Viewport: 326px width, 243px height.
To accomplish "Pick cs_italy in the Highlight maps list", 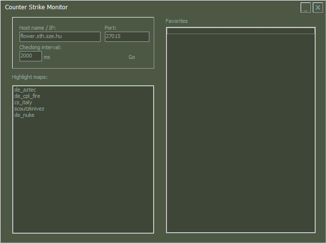I will pyautogui.click(x=23, y=102).
